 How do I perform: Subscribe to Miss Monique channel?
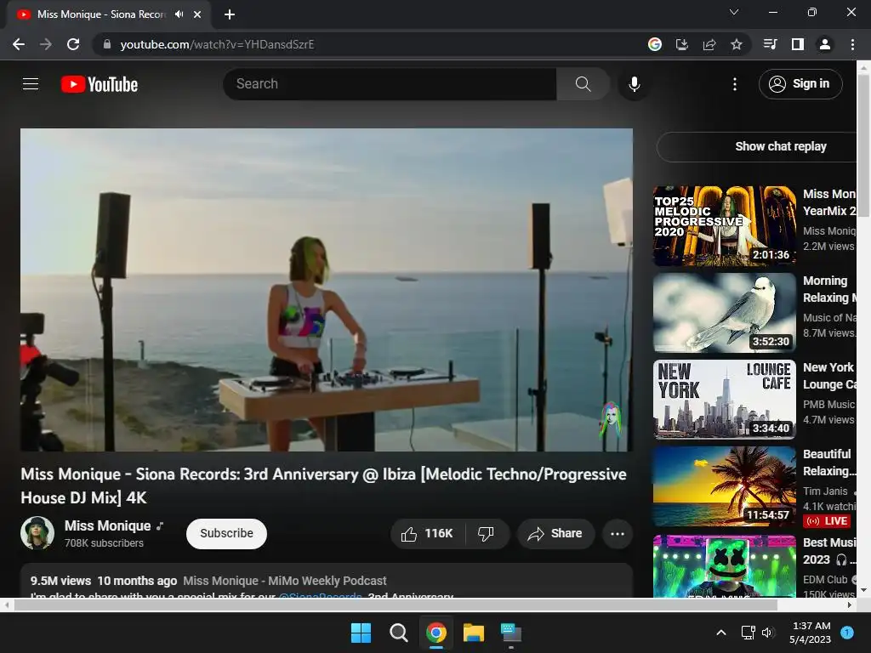[226, 534]
